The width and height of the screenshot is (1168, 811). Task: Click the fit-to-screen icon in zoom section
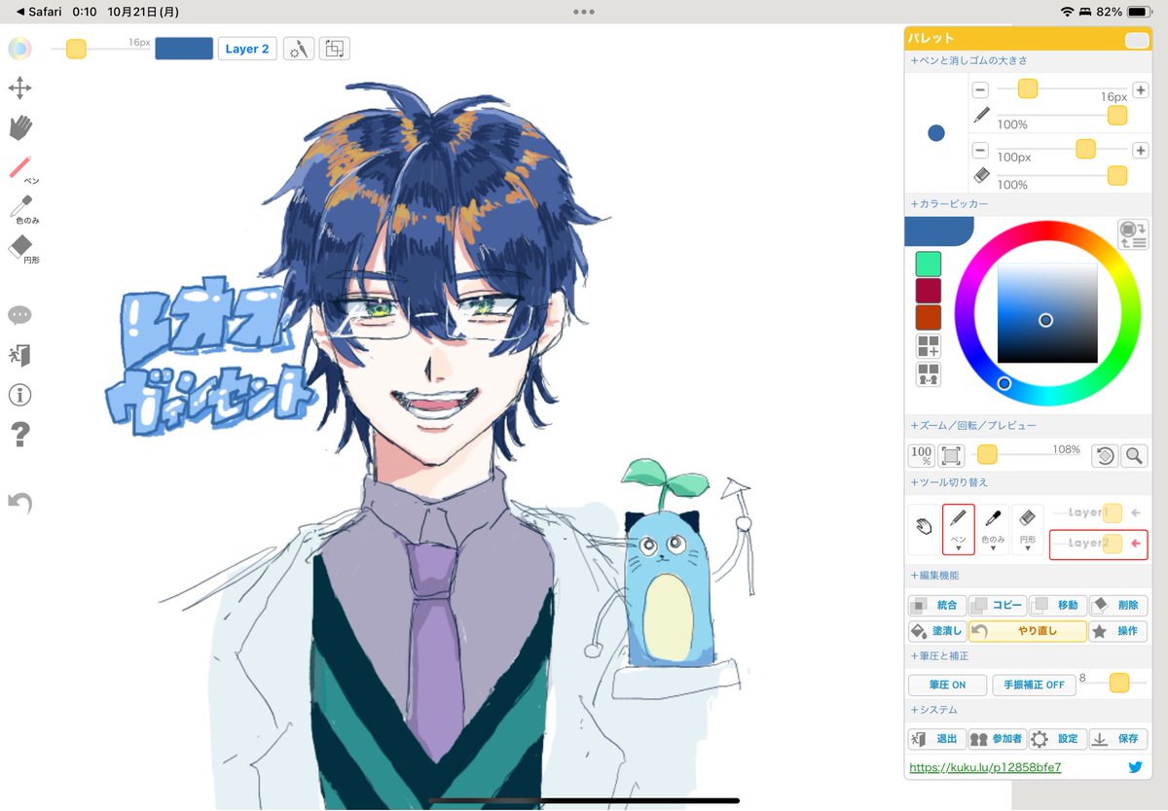951,455
